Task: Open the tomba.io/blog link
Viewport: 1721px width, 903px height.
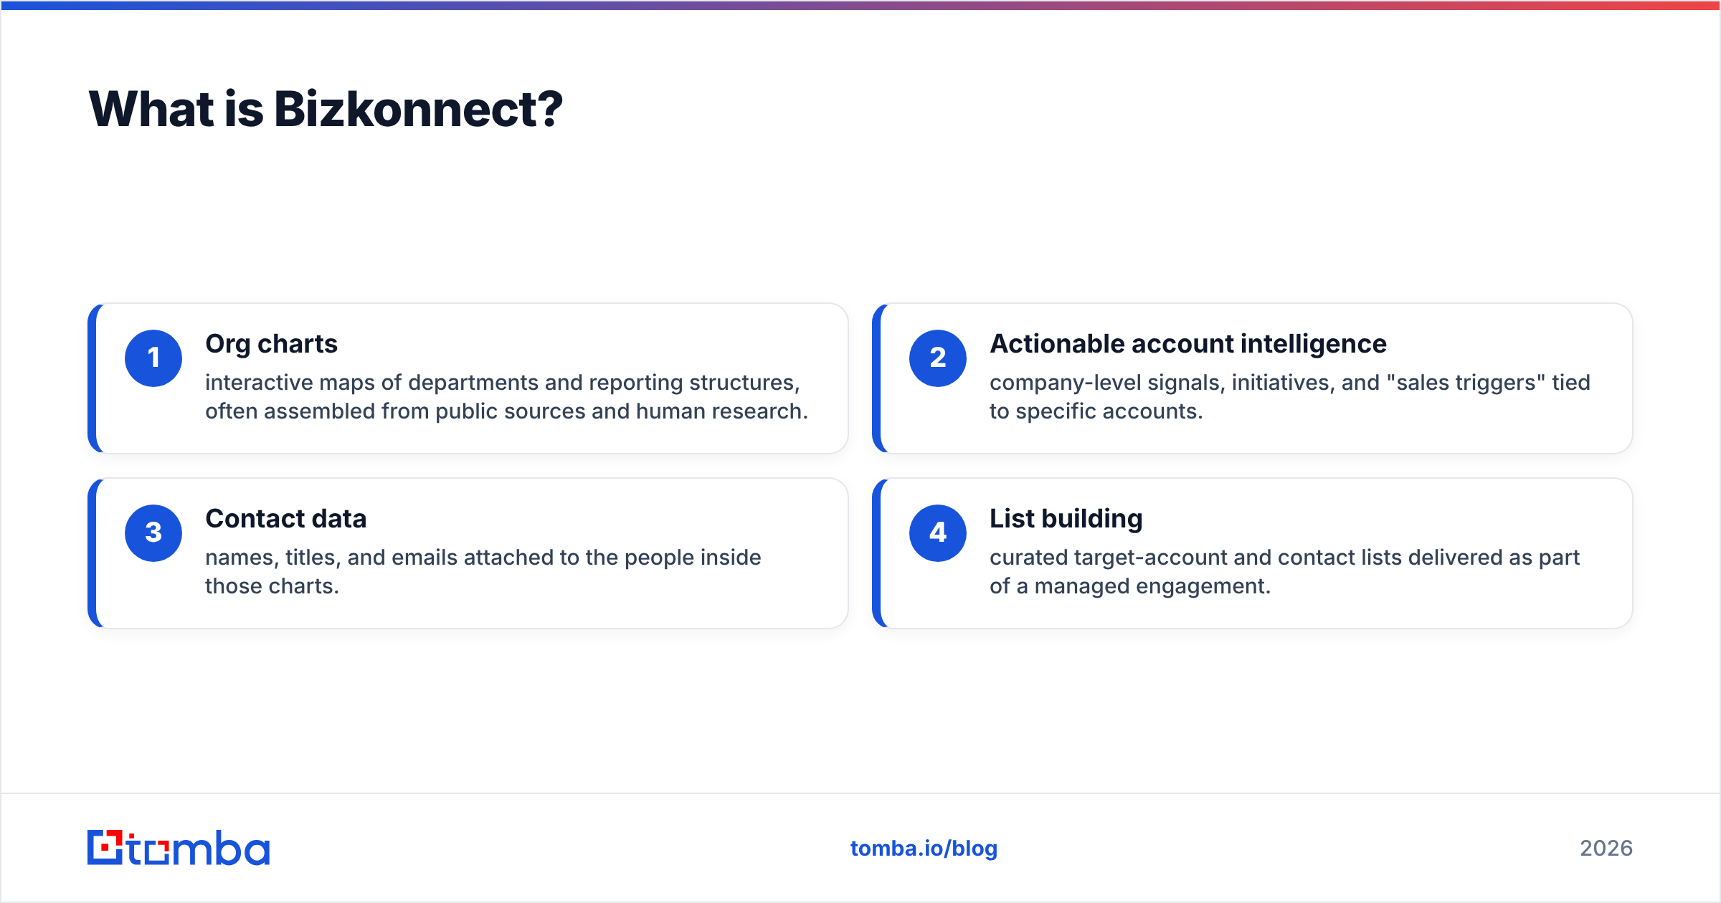Action: 924,849
